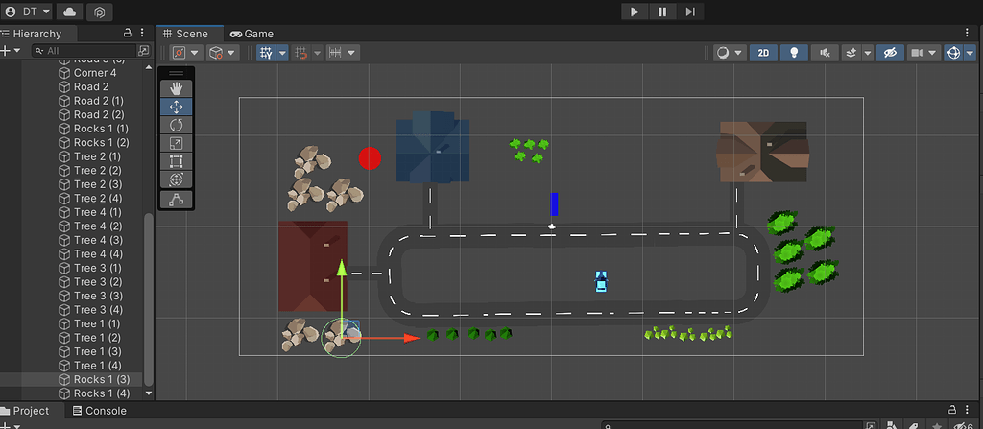Viewport: 983px width, 429px height.
Task: Select the Rect tool in the Scene toolbox
Action: pos(177,162)
